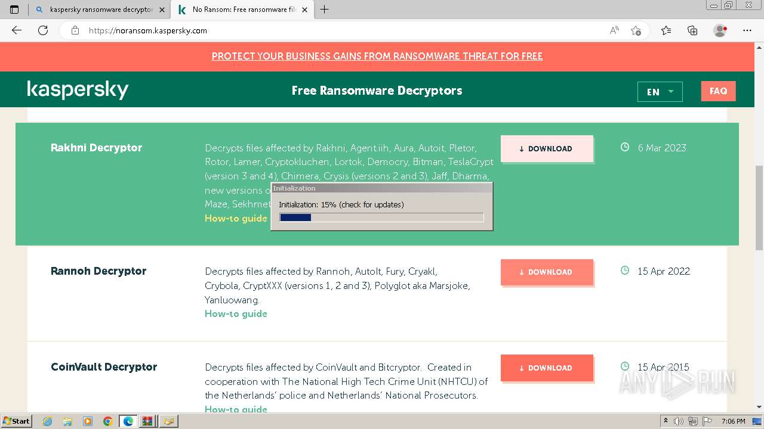Open Action Center flag icon

click(x=708, y=421)
